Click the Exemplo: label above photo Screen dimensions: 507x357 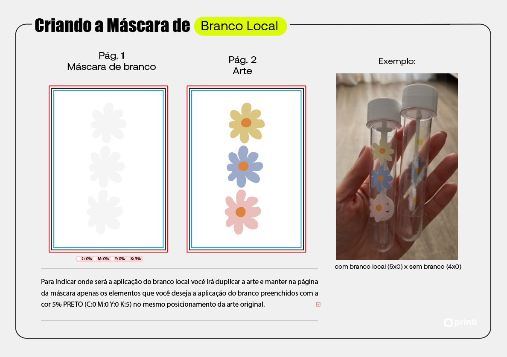397,61
